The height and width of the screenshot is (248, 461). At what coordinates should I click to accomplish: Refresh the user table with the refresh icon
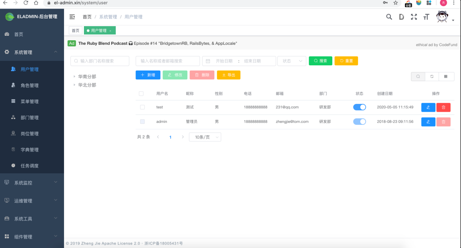coord(432,76)
